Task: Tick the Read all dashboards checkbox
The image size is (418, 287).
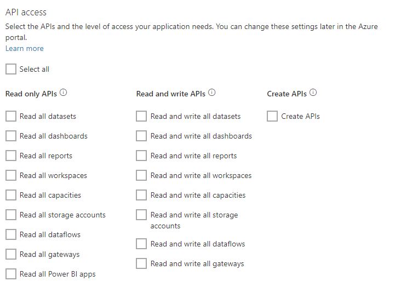Action: coord(11,136)
